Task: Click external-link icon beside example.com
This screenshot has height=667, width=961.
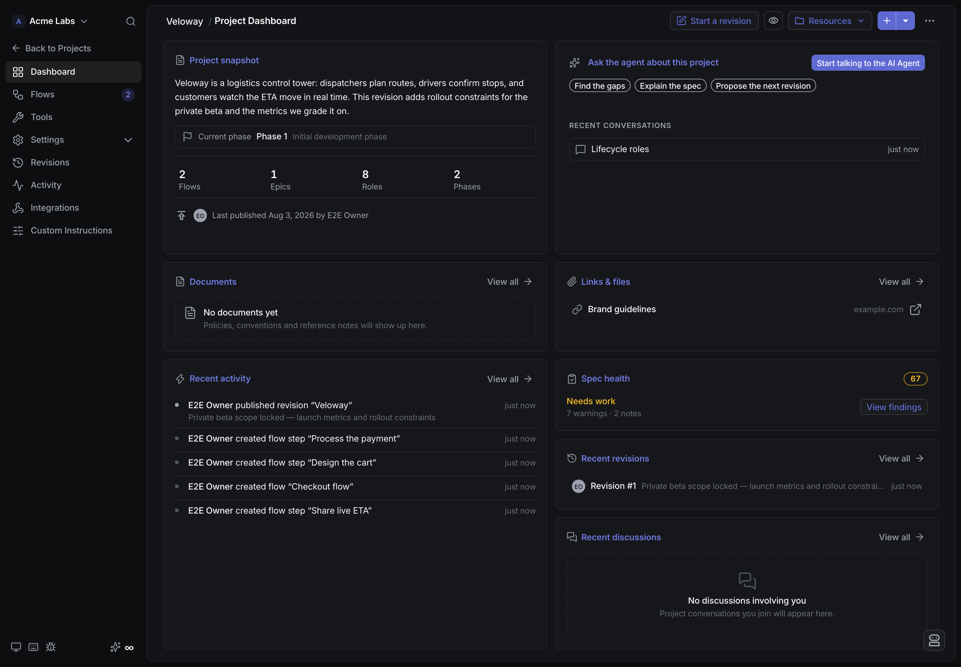Action: coord(915,309)
